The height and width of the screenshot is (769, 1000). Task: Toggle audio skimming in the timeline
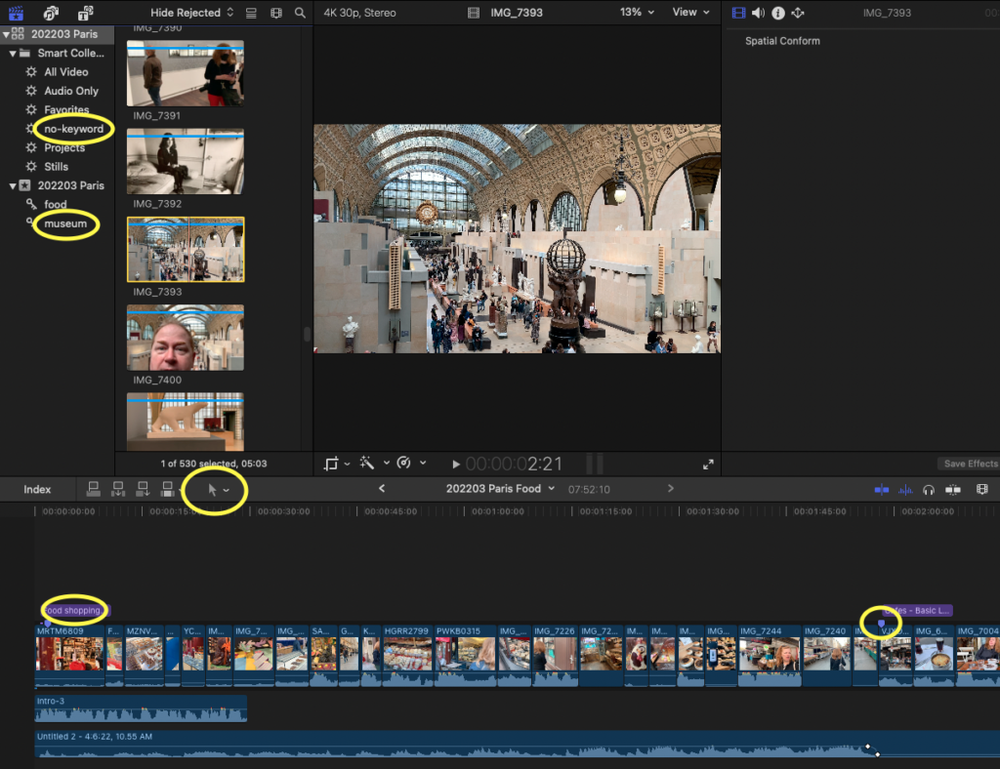tap(905, 489)
